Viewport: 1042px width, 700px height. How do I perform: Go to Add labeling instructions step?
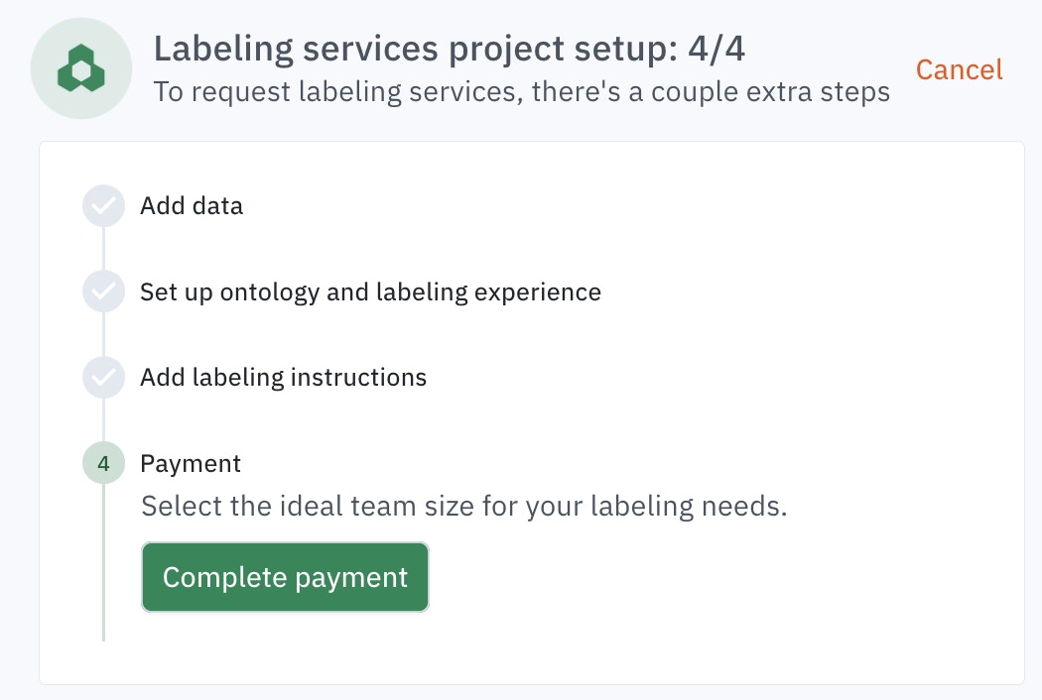(x=283, y=377)
